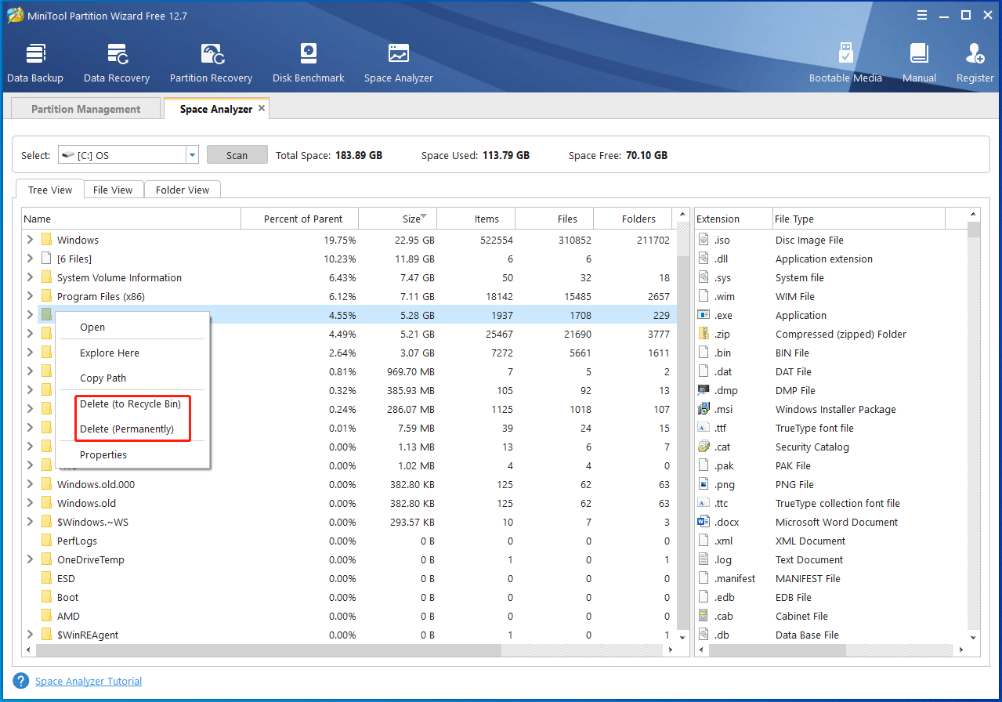Click the Windows folder icon
Image resolution: width=1002 pixels, height=702 pixels.
47,240
